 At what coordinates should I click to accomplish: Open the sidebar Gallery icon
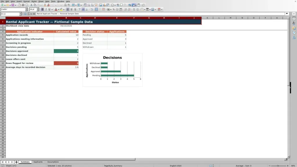pos(294,28)
